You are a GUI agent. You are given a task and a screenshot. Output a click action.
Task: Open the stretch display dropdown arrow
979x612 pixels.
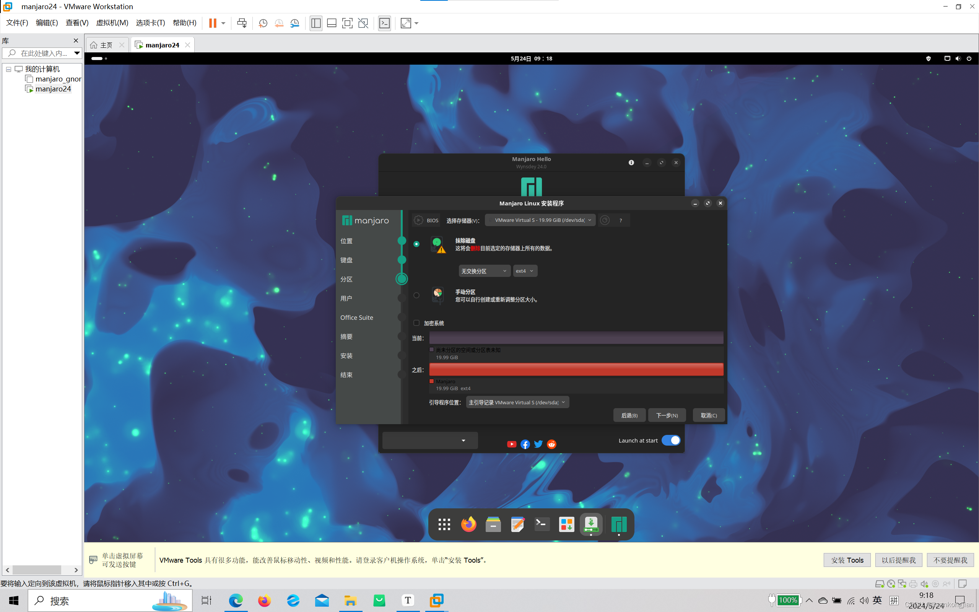click(417, 23)
